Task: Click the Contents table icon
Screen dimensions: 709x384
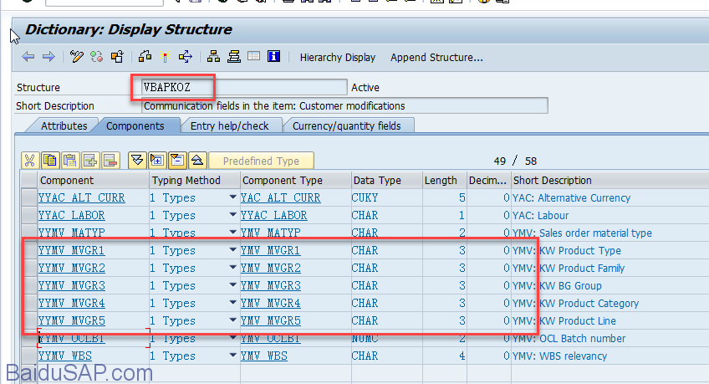Action: click(253, 57)
